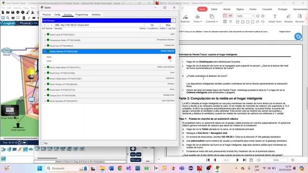Select Logical workspace view in Packet Tracer
Image resolution: width=308 pixels, height=173 pixels.
tap(8, 23)
